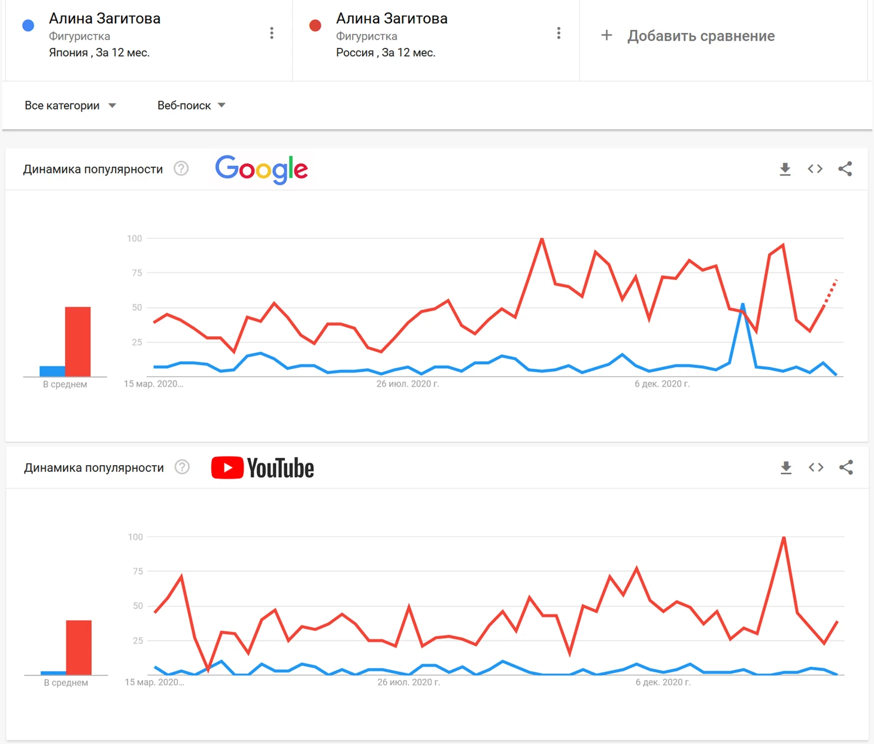Expand the Все категории dropdown
Image resolution: width=874 pixels, height=744 pixels.
(70, 105)
